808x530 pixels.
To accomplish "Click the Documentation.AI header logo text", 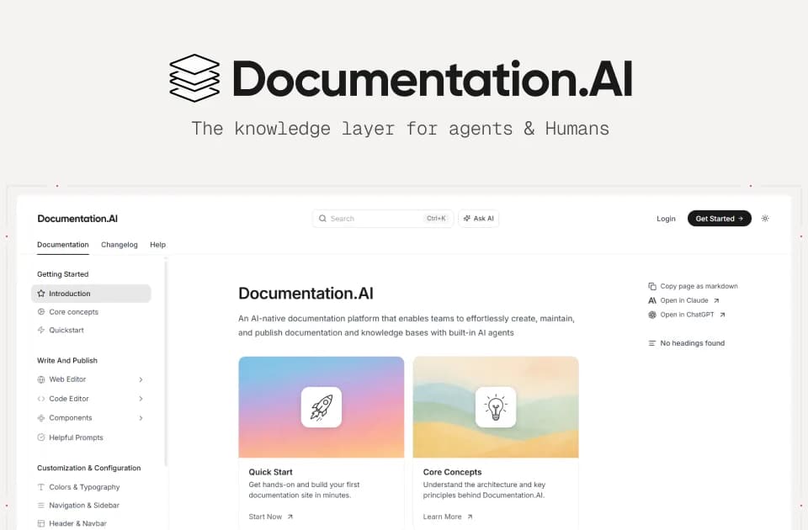I will tap(77, 219).
